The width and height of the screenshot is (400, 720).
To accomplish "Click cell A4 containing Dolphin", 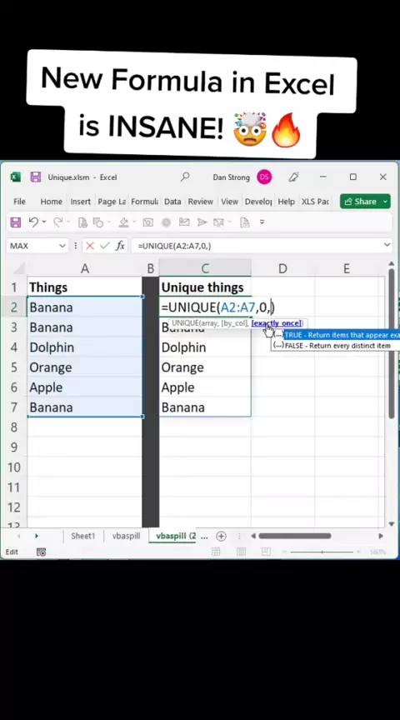I will [84, 347].
